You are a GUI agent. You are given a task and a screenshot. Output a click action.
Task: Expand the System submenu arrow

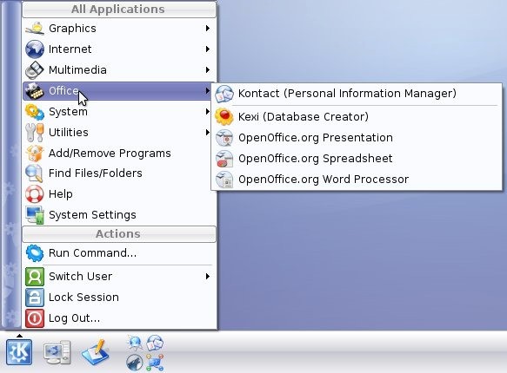pyautogui.click(x=208, y=112)
